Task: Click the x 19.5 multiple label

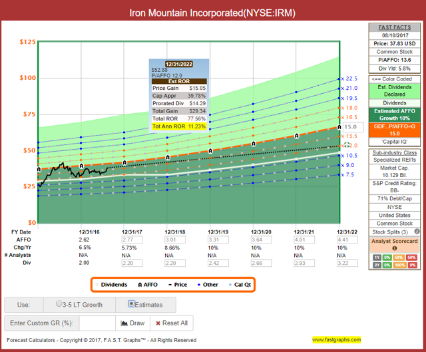Action: [349, 98]
